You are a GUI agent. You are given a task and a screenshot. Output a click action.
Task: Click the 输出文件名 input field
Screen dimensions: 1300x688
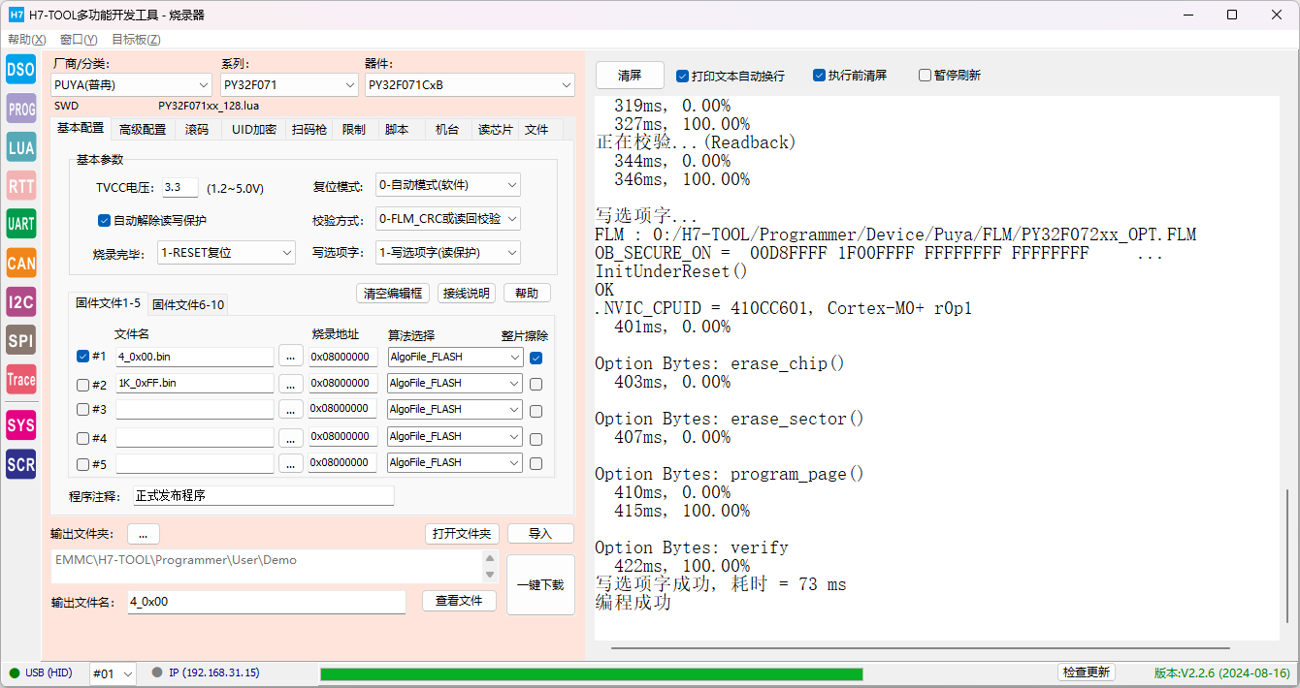[x=266, y=602]
